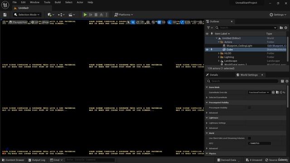
Task: Open the quick add actor menu
Action: pyautogui.click(x=51, y=14)
